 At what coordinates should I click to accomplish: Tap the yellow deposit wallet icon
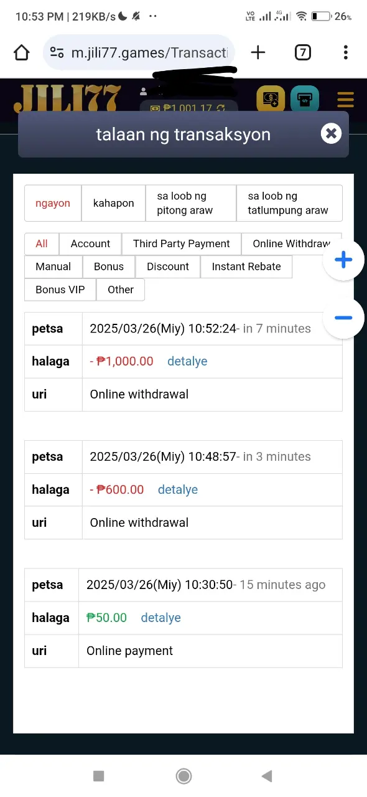(x=271, y=99)
